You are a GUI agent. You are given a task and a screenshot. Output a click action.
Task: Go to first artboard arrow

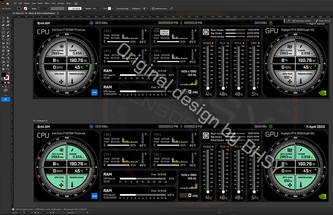click(36, 212)
